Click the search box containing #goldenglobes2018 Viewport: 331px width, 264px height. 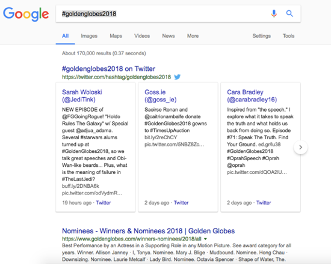point(178,14)
